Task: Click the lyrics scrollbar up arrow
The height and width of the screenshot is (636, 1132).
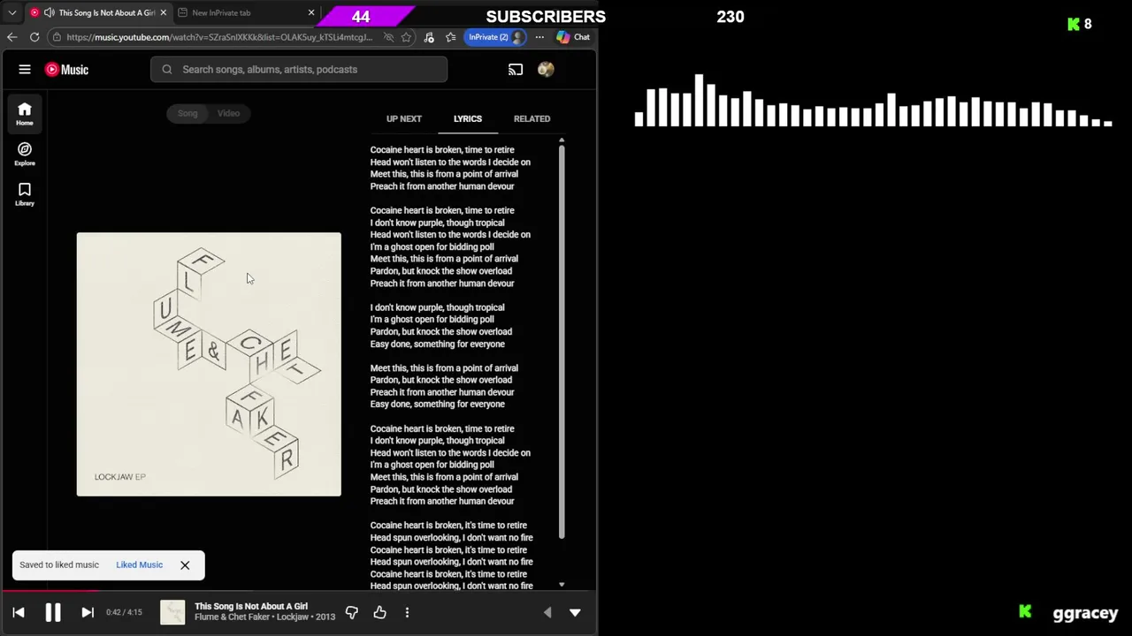Action: [x=562, y=140]
